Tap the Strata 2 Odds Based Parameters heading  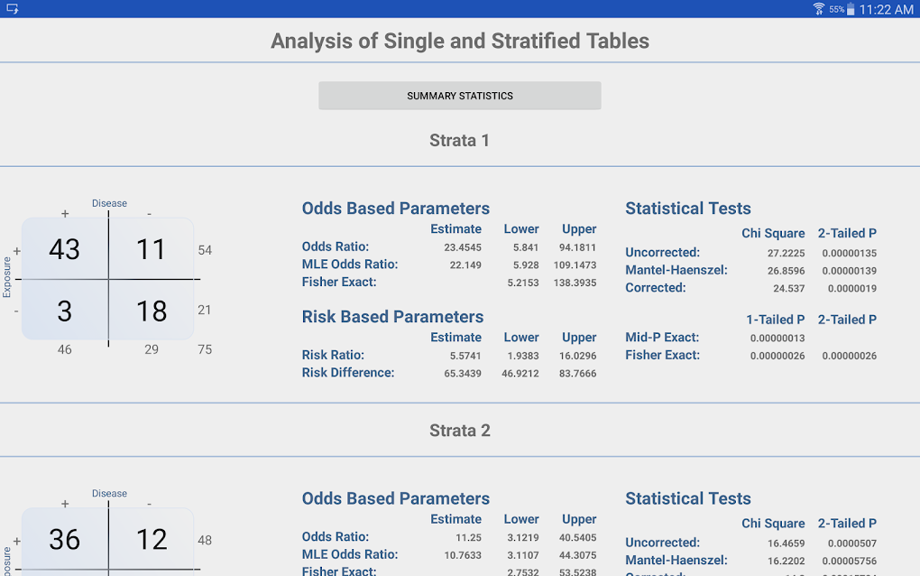pos(395,498)
